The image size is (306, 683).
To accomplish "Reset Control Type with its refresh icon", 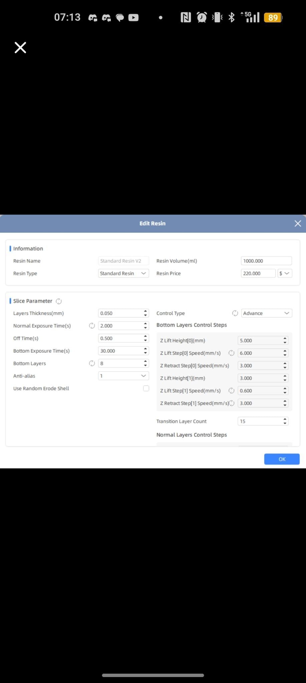I will click(235, 313).
